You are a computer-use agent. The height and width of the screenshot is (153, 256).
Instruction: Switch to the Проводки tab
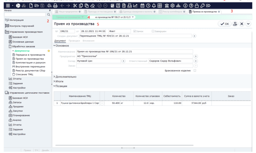click(x=74, y=41)
